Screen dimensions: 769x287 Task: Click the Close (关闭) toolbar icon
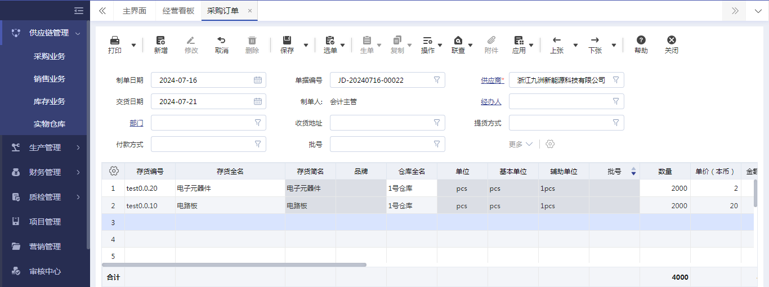click(671, 41)
